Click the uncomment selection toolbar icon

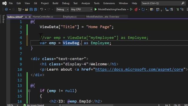click(182, 9)
